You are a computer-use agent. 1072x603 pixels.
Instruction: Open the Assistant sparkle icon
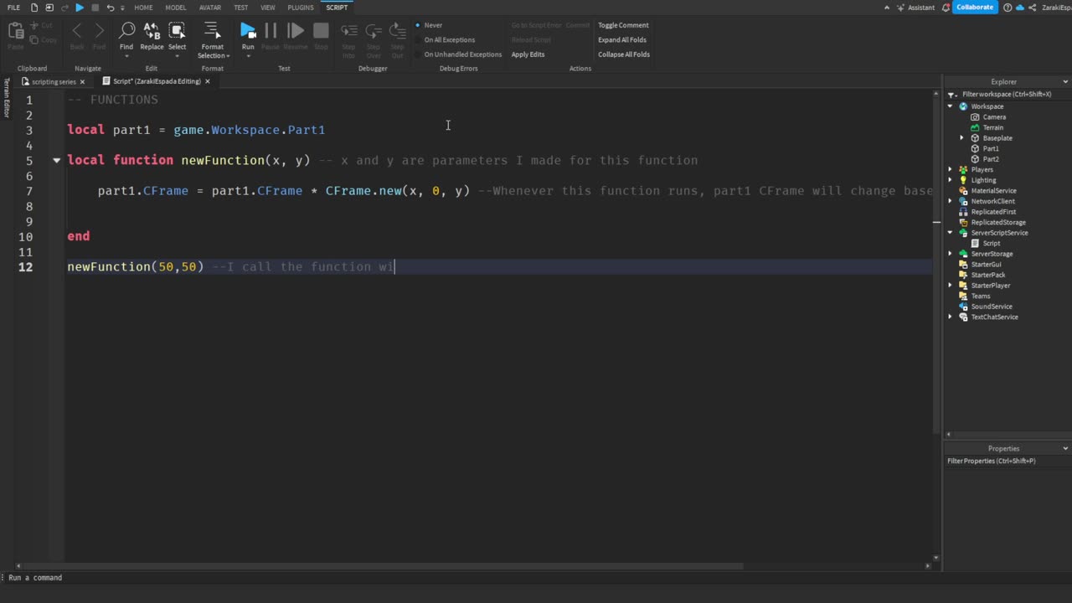(902, 8)
